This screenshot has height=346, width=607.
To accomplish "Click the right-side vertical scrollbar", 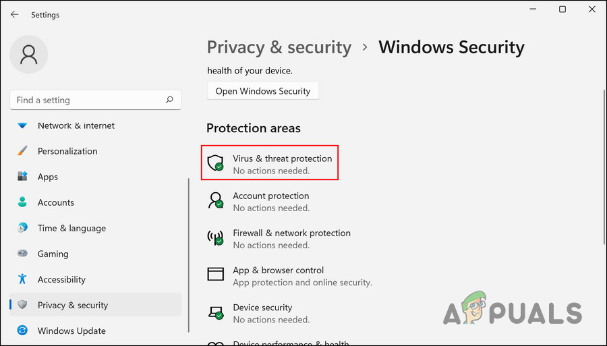I will click(x=603, y=169).
